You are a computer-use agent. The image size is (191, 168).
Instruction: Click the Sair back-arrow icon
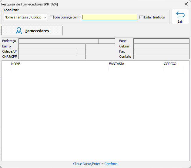(180, 15)
